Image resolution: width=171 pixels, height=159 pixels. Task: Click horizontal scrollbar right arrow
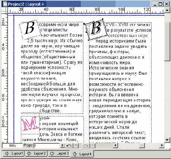pos(162,145)
